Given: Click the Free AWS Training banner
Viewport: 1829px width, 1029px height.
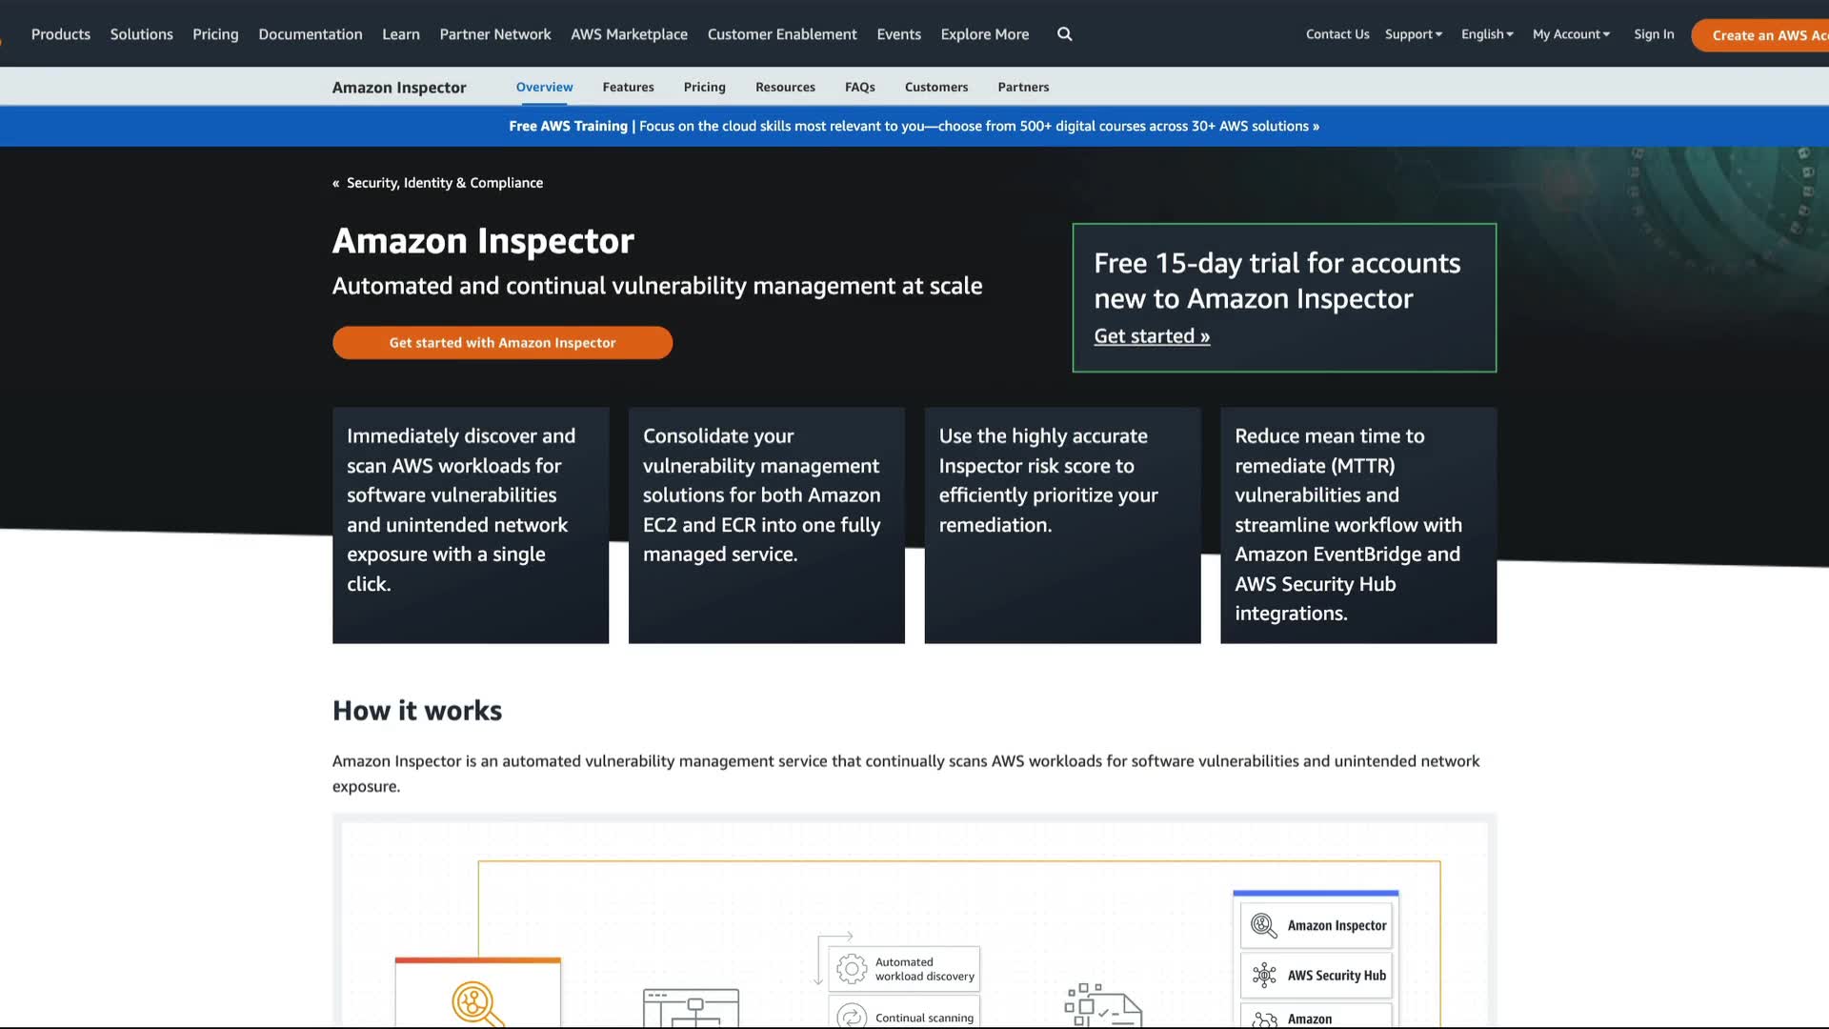Looking at the screenshot, I should pos(914,126).
